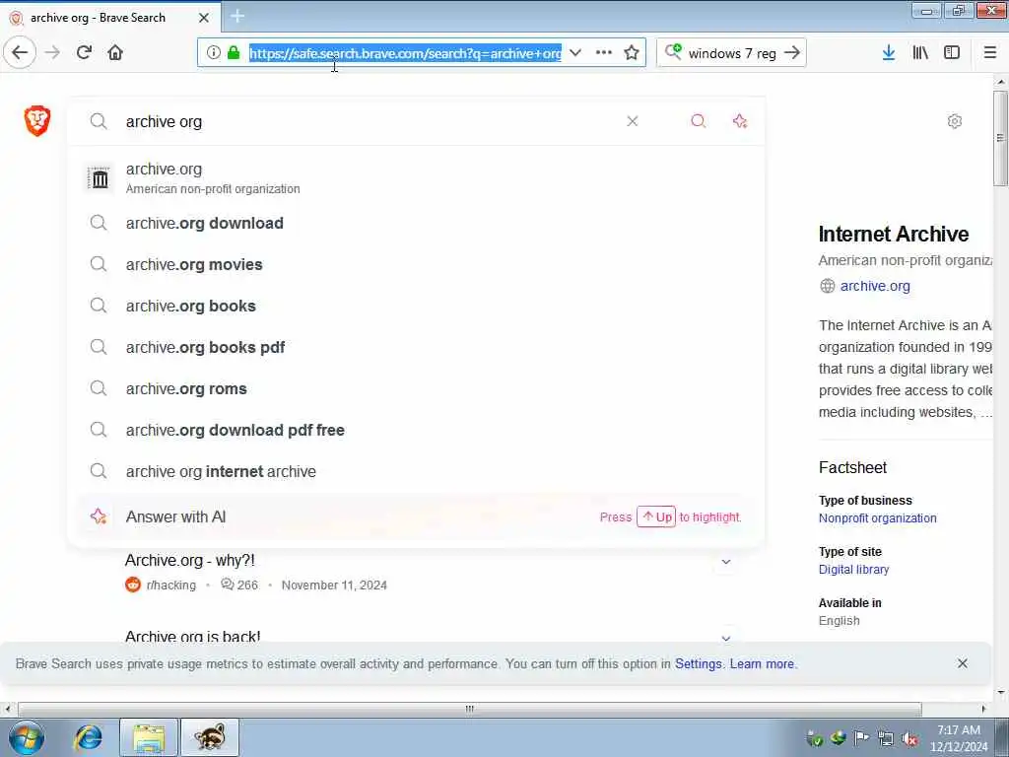This screenshot has height=757, width=1009.
Task: Run the search with magnifier button
Action: 699,121
